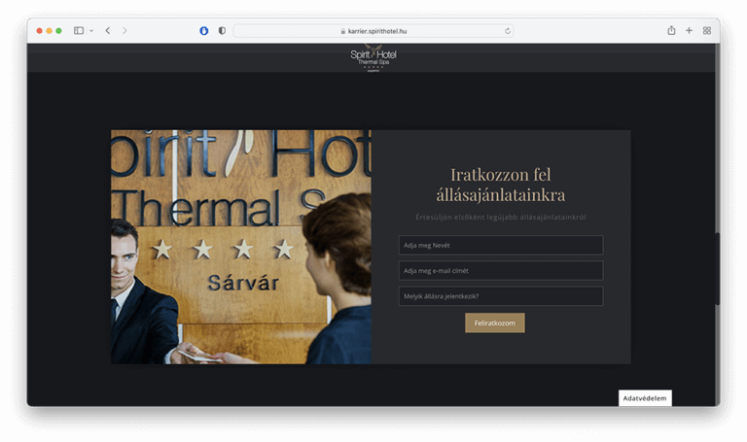The width and height of the screenshot is (747, 442).
Task: Open a new tab with plus icon
Action: point(689,31)
